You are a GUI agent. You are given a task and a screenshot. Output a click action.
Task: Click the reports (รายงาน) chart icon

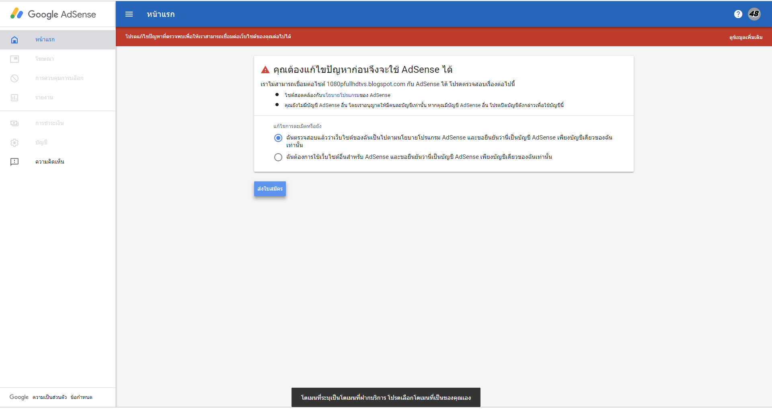[x=14, y=98]
